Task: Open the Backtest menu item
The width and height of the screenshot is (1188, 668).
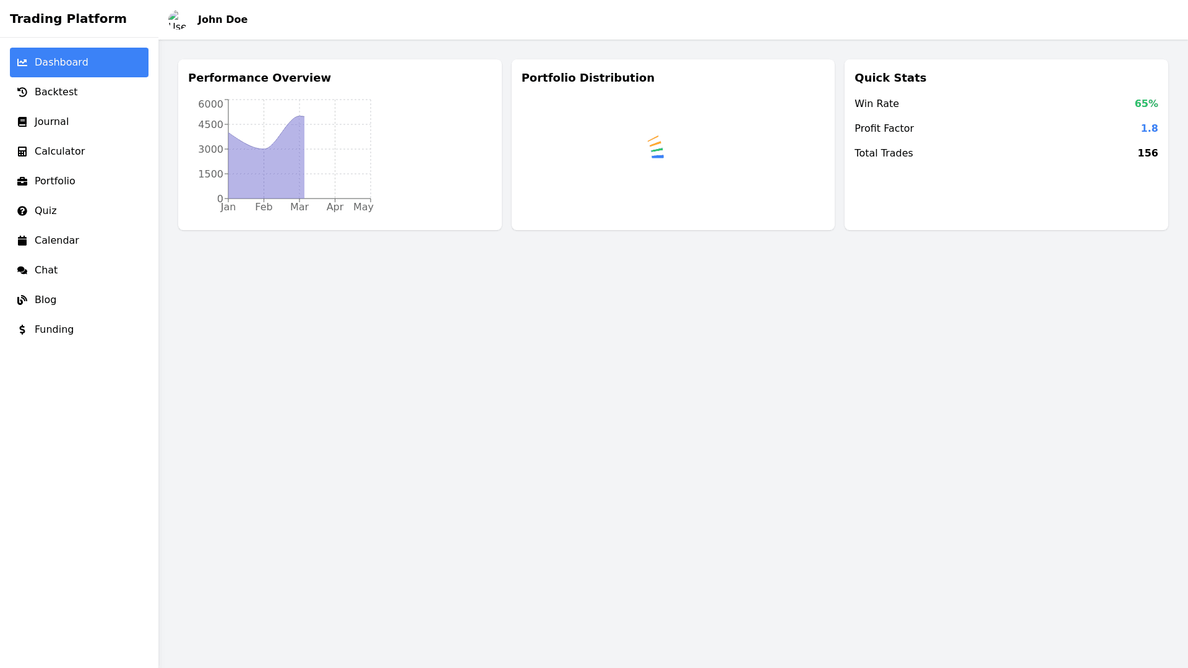Action: 56,92
